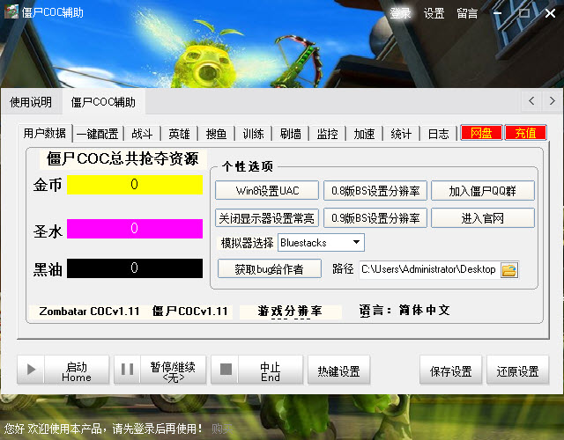Click the Win8设置UAC button
Image resolution: width=564 pixels, height=440 pixels.
coord(267,190)
